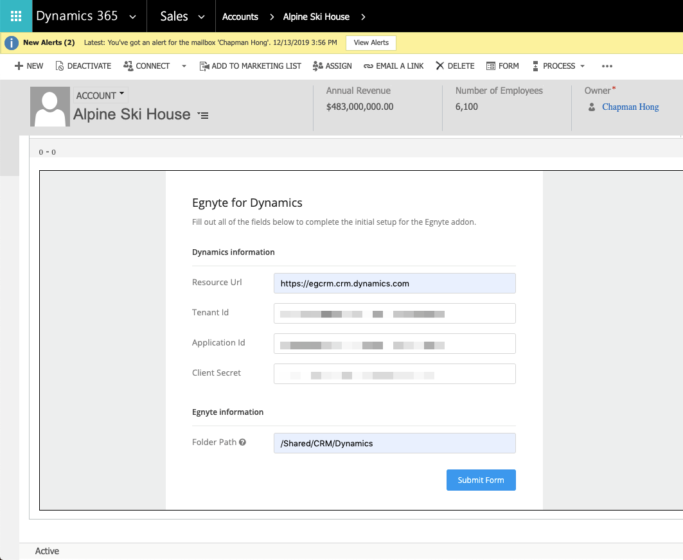This screenshot has width=683, height=560.
Task: Open record navigation list icon beside title
Action: 203,115
